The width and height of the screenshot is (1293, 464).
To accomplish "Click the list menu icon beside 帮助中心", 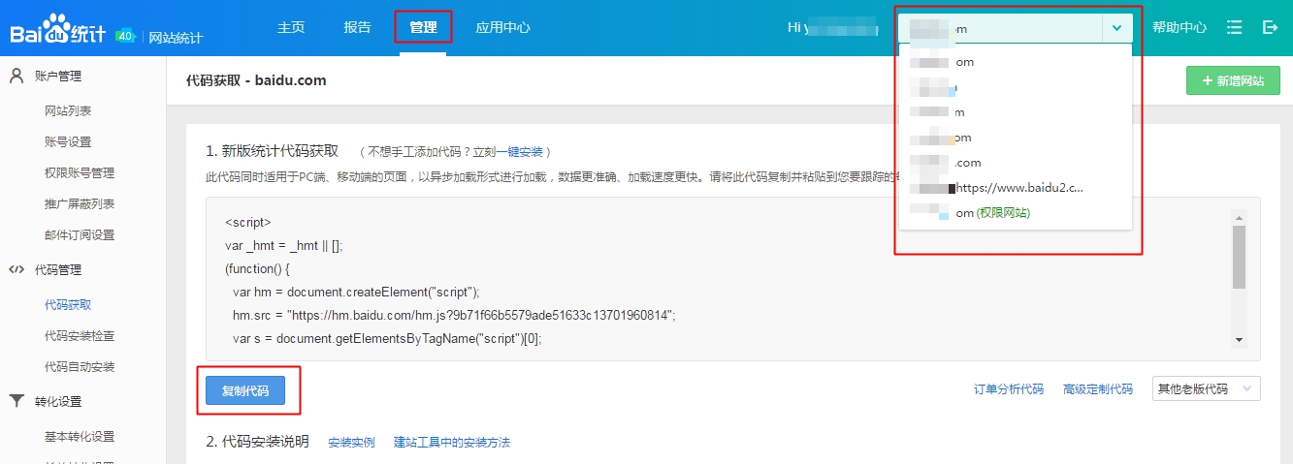I will [x=1235, y=28].
